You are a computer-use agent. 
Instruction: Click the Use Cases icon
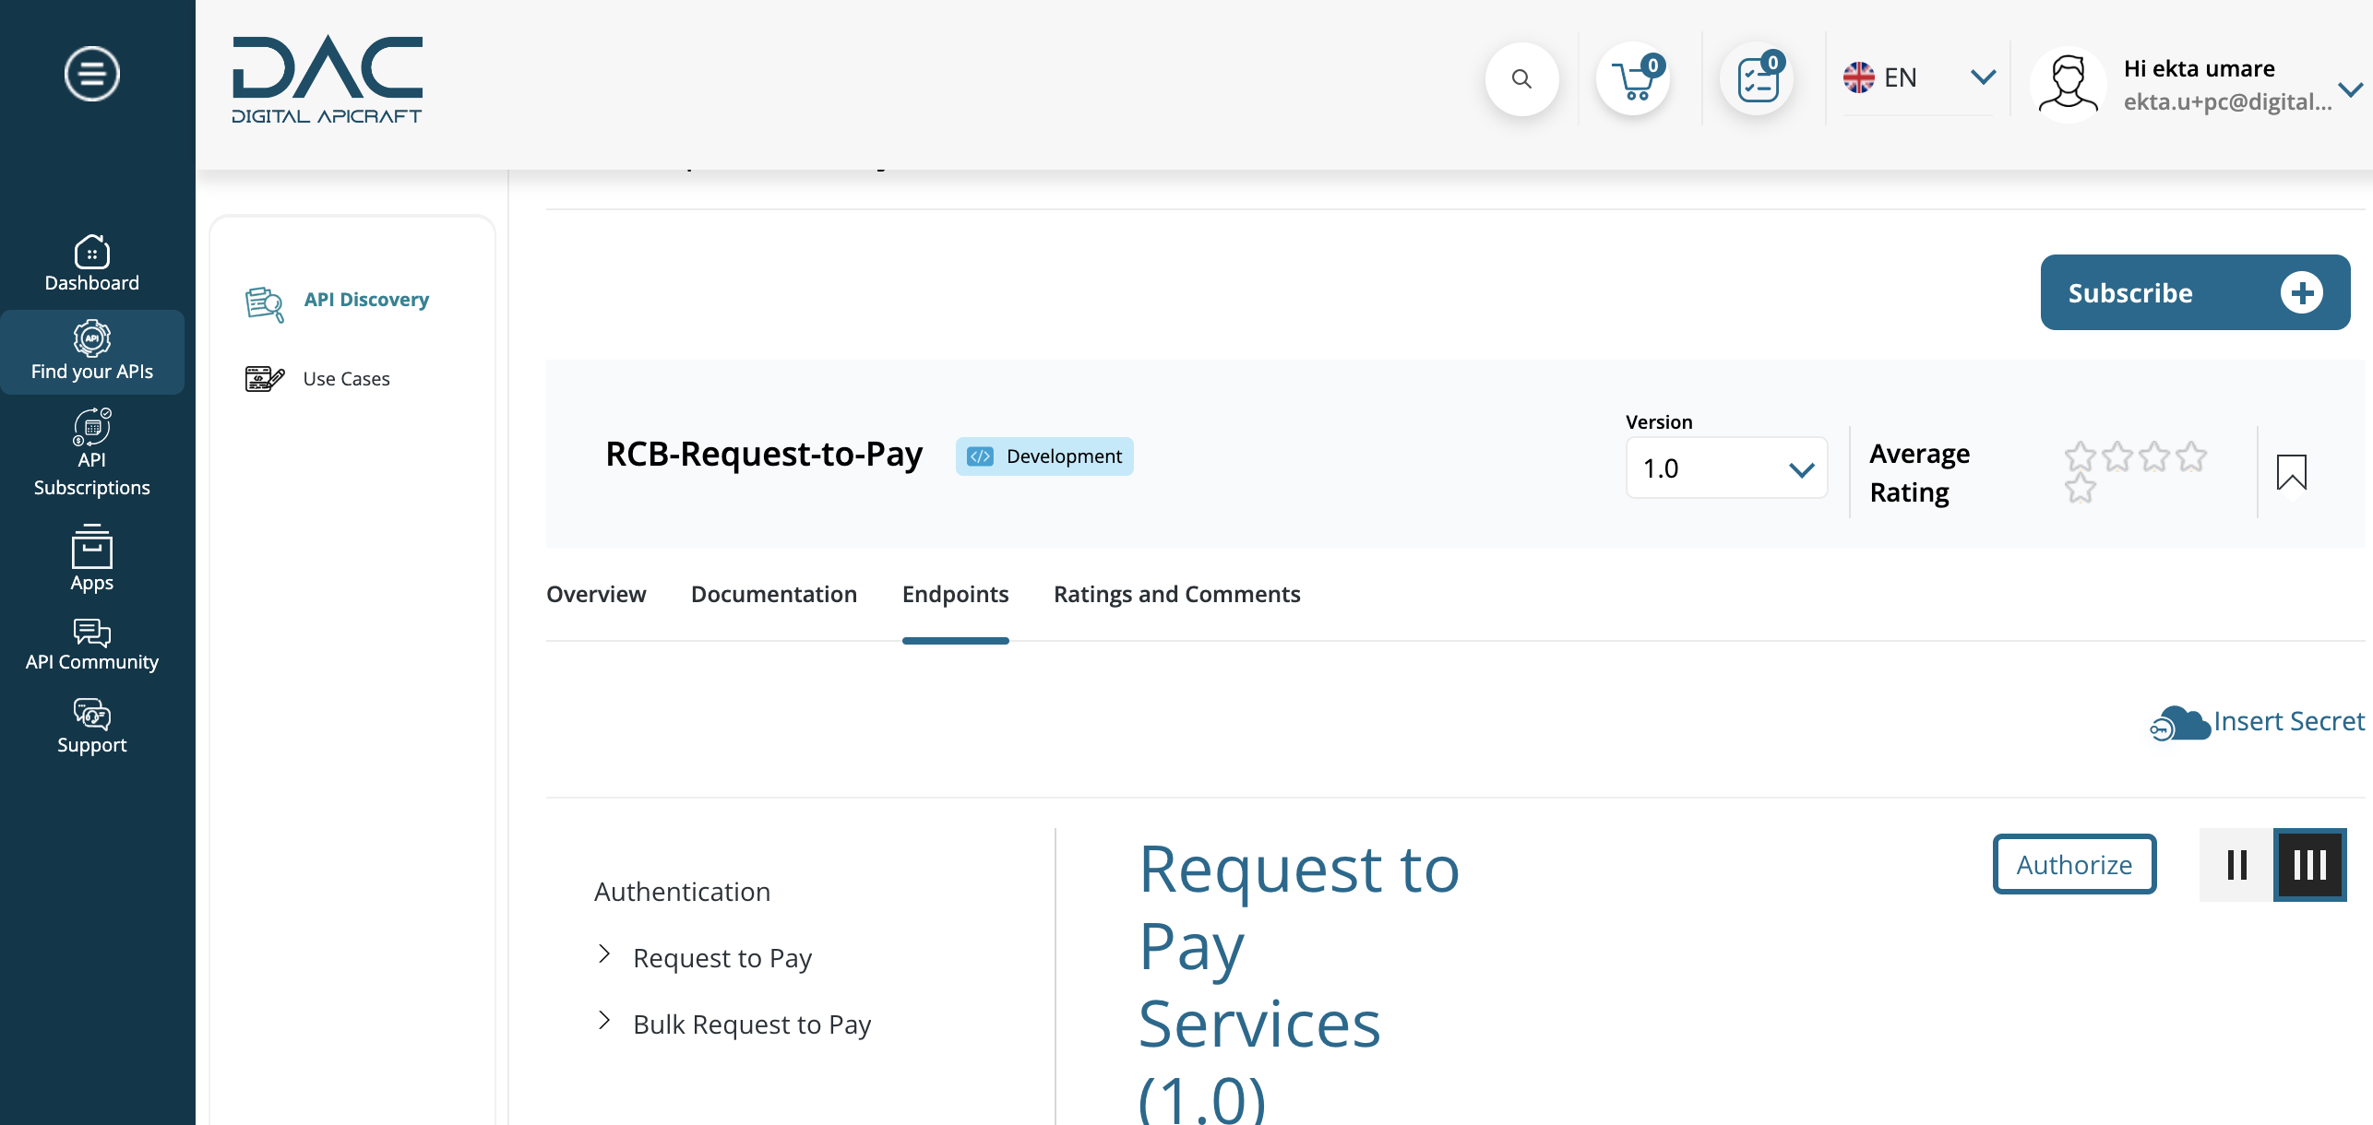tap(265, 379)
